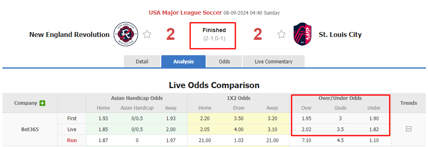Select the Analysis tab

tap(183, 62)
